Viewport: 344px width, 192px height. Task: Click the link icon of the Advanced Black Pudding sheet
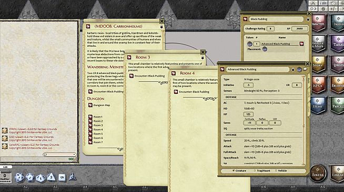[x=222, y=69]
